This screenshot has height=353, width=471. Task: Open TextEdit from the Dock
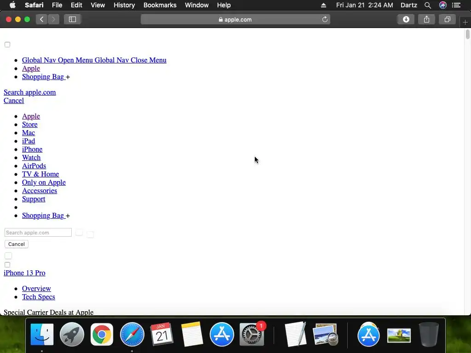click(296, 335)
